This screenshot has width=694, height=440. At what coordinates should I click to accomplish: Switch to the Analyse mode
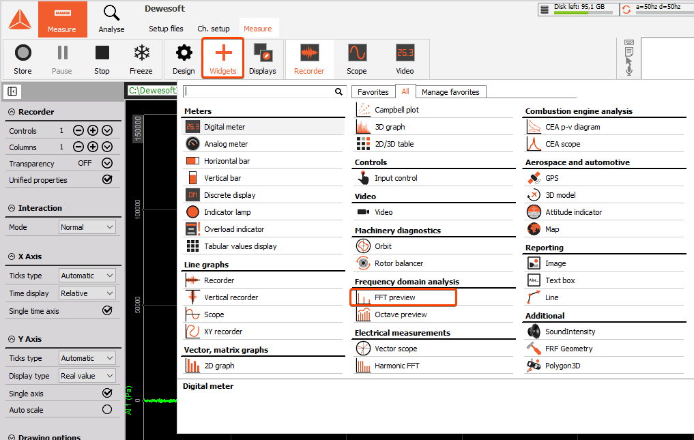(111, 19)
